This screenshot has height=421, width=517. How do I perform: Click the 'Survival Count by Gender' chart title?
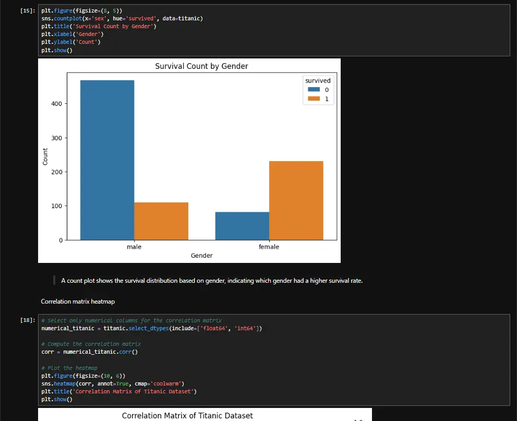pyautogui.click(x=201, y=66)
